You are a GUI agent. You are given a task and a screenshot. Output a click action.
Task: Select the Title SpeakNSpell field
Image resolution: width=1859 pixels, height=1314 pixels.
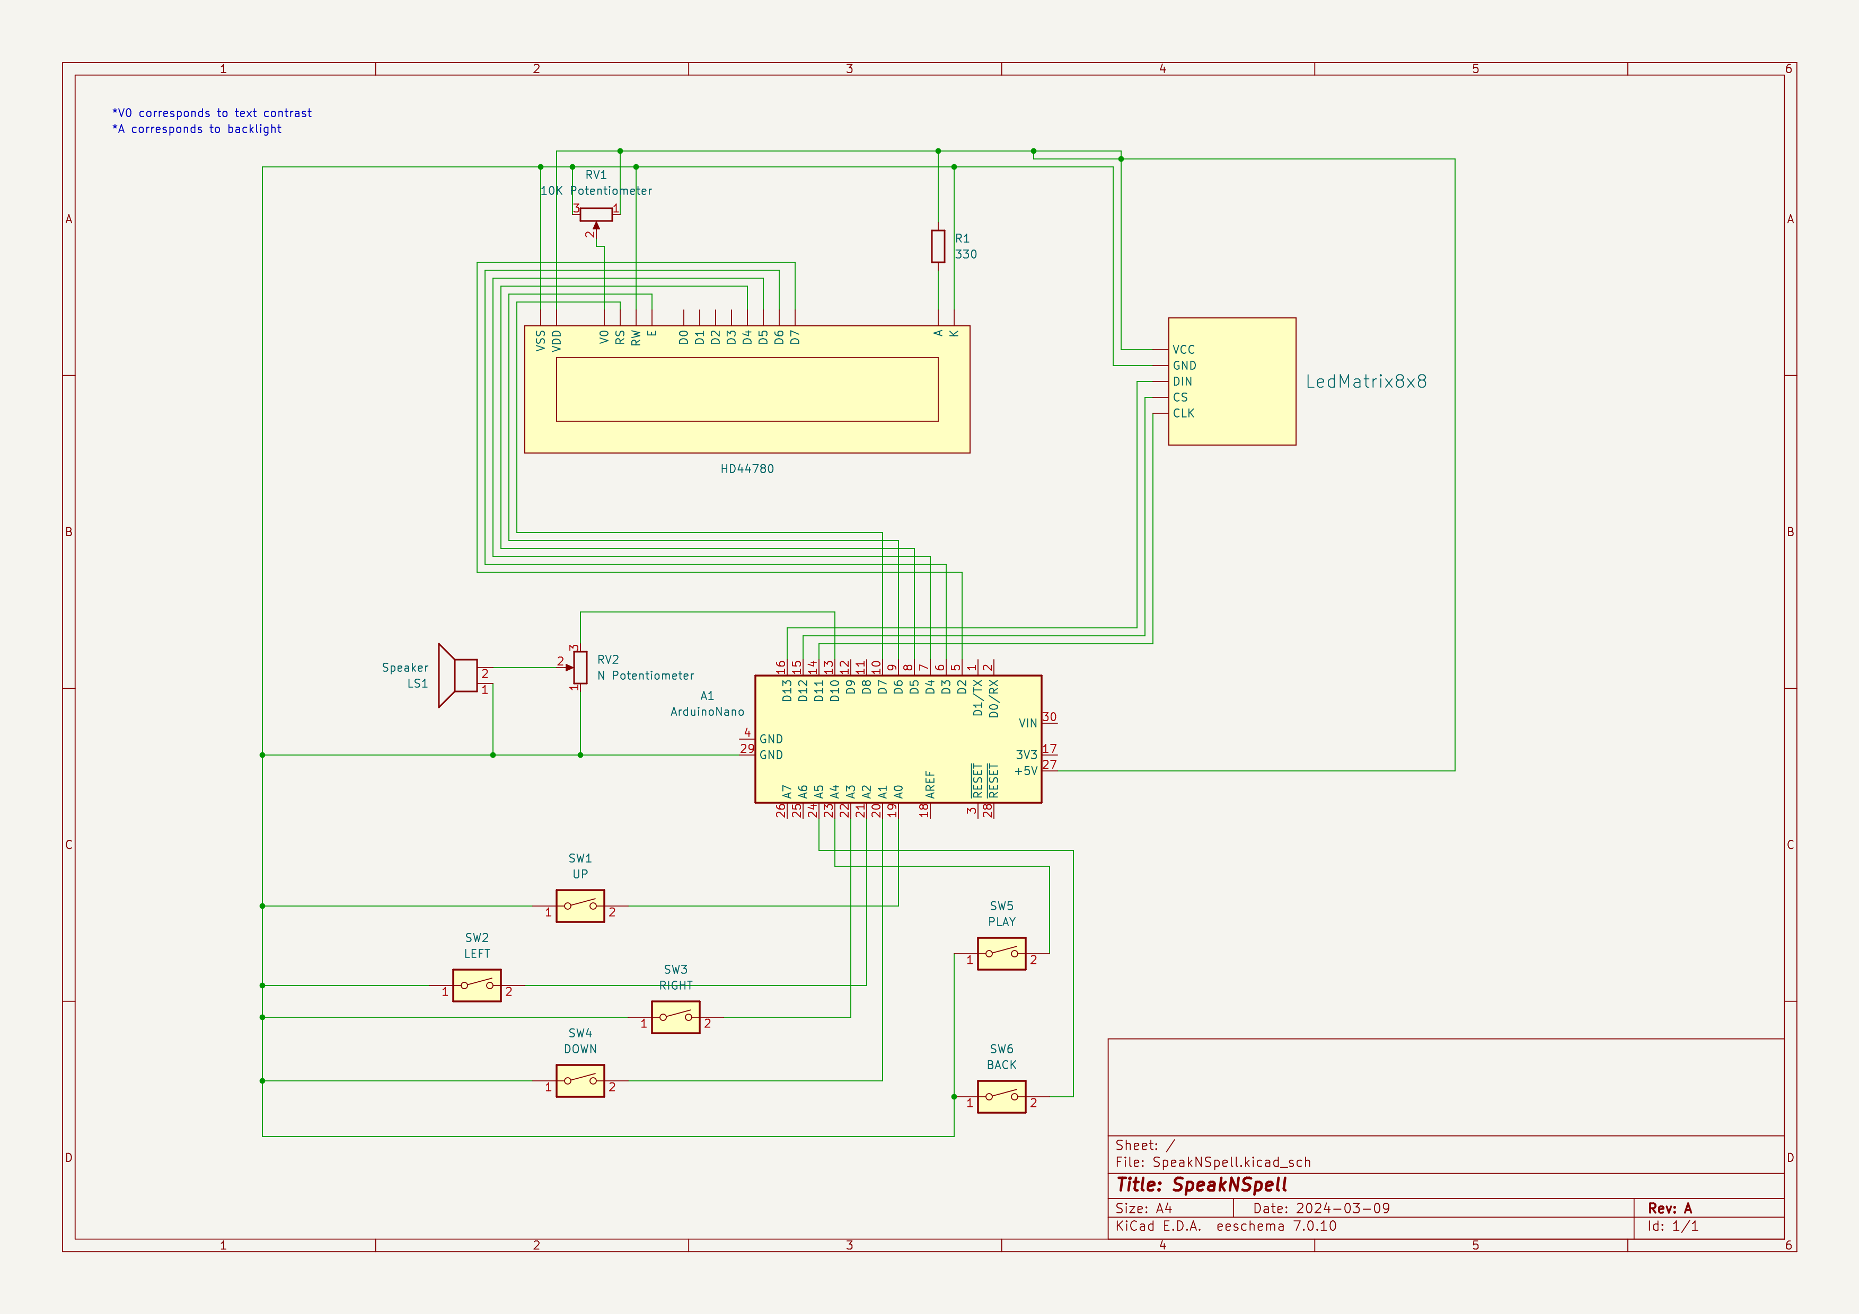1202,1185
